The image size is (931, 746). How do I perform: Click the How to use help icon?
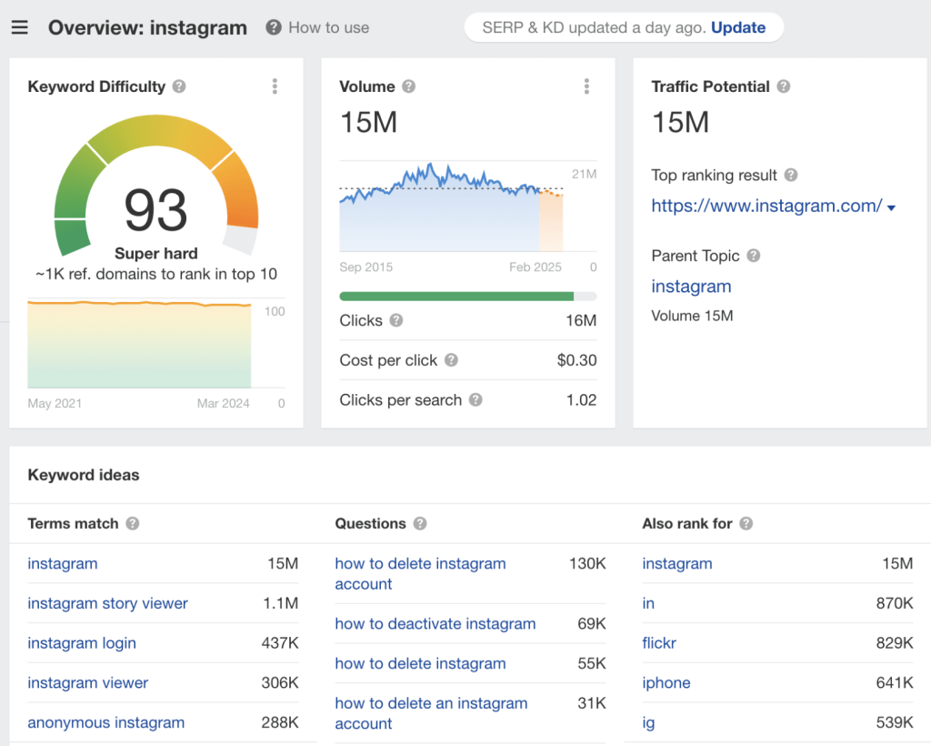point(273,27)
